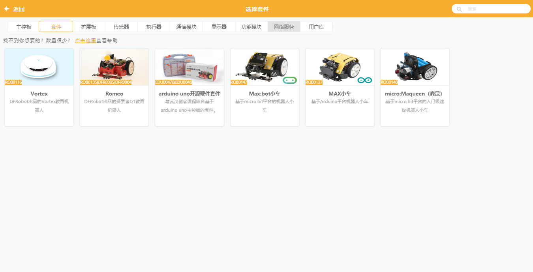Click 基于Arduino平台机器人小车 description
533x272 pixels.
coord(340,101)
